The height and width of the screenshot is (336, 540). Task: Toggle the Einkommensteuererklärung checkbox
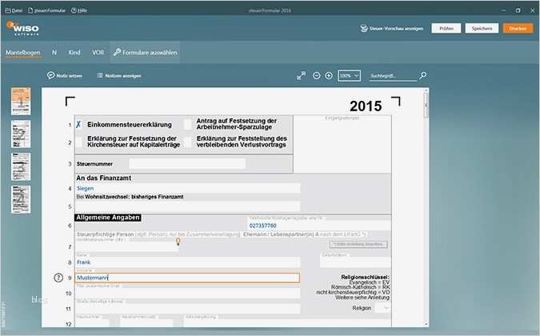click(x=78, y=125)
